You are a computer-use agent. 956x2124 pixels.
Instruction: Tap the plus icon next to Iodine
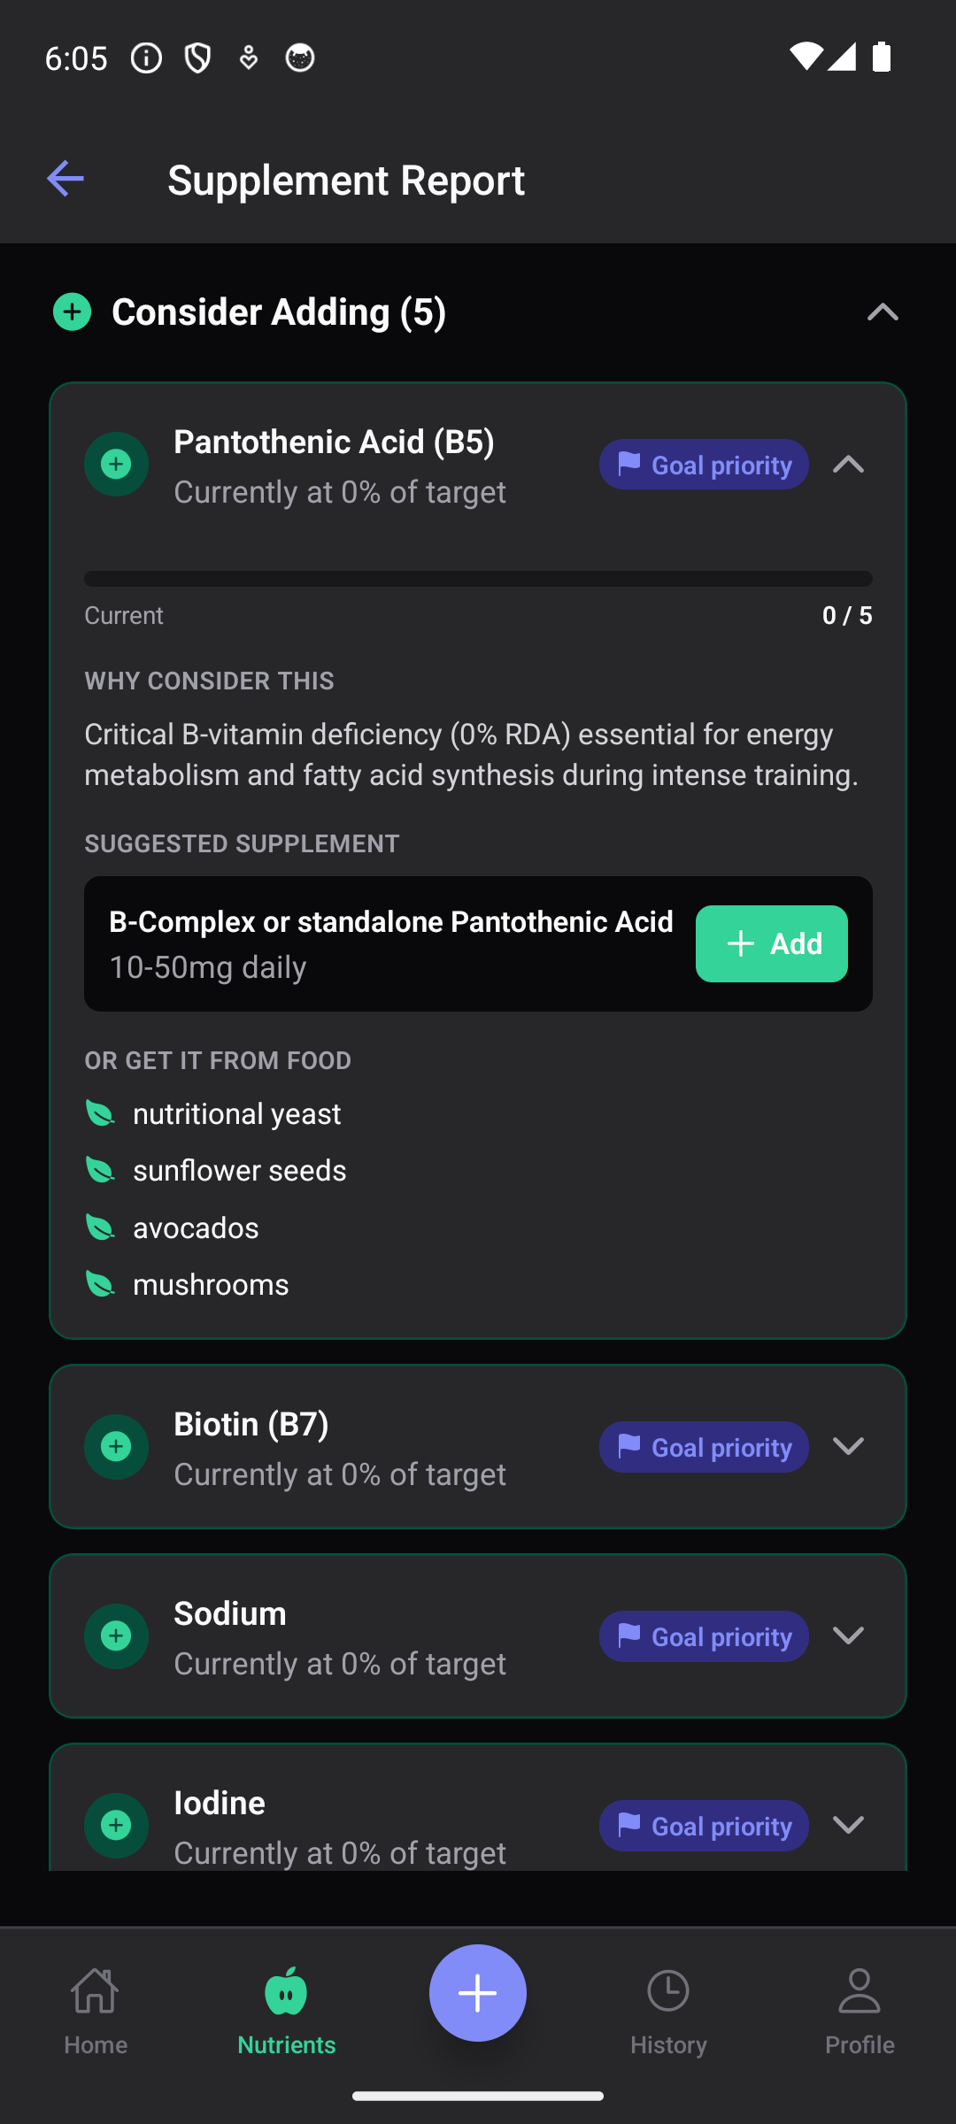pyautogui.click(x=116, y=1825)
